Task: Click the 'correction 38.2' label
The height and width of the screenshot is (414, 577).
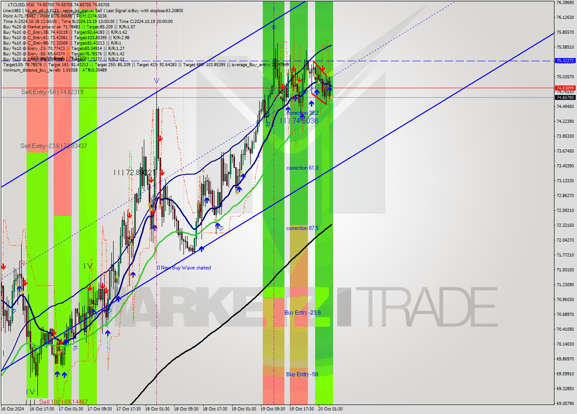Action: pyautogui.click(x=302, y=113)
